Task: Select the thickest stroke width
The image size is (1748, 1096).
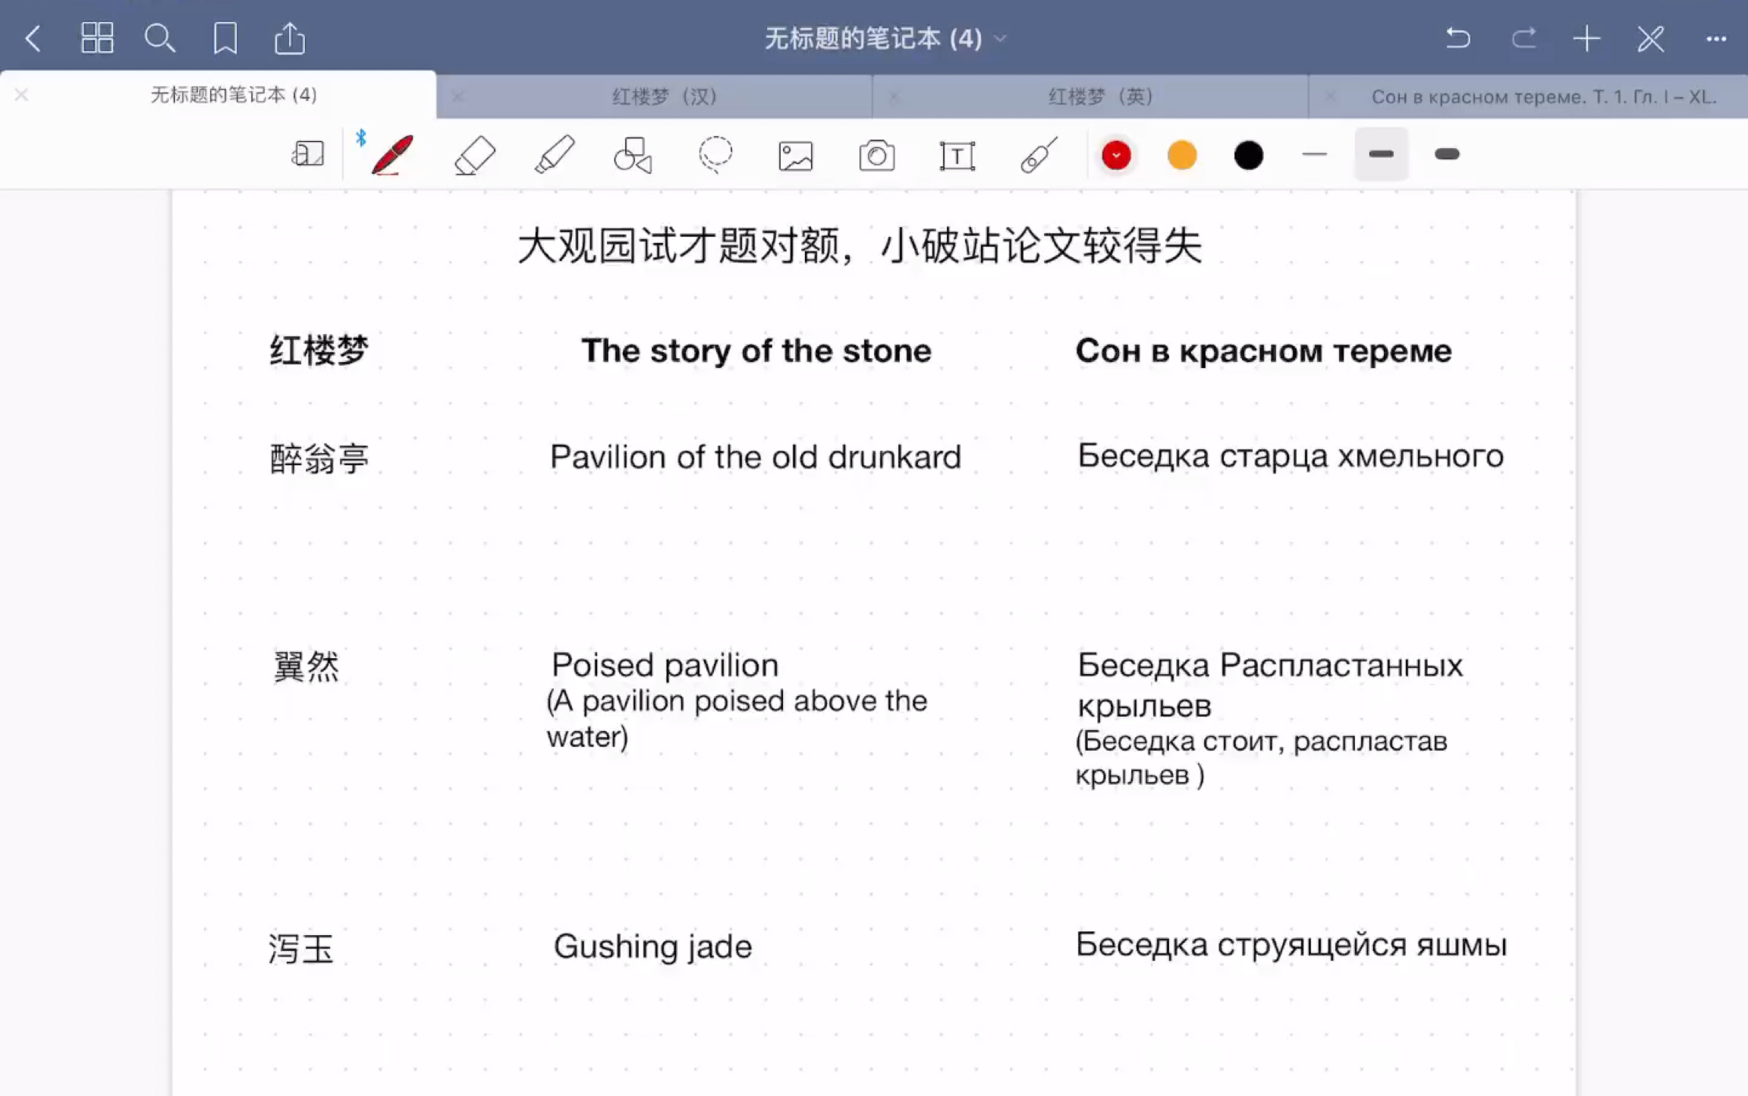Action: coord(1447,154)
